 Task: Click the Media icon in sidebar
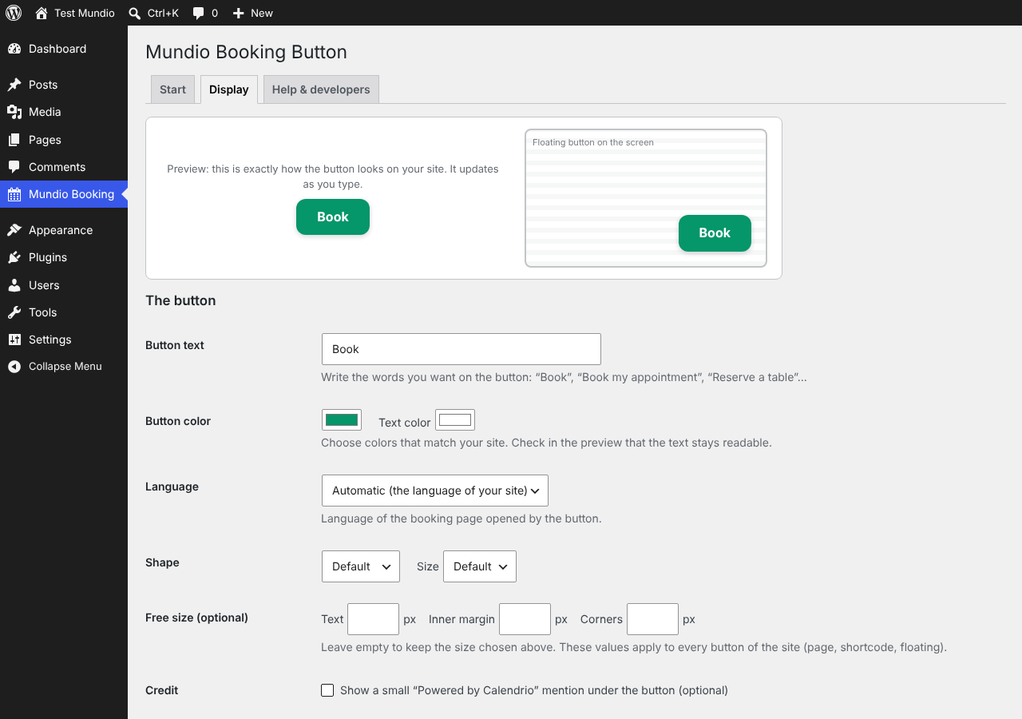pos(14,112)
